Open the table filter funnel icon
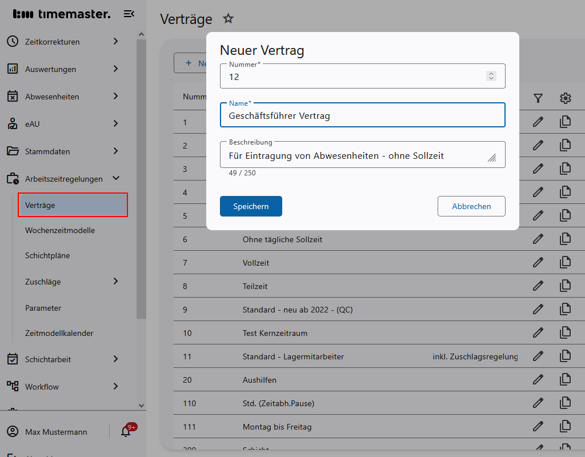 click(538, 98)
